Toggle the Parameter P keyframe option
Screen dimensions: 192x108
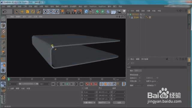[x=114, y=84]
